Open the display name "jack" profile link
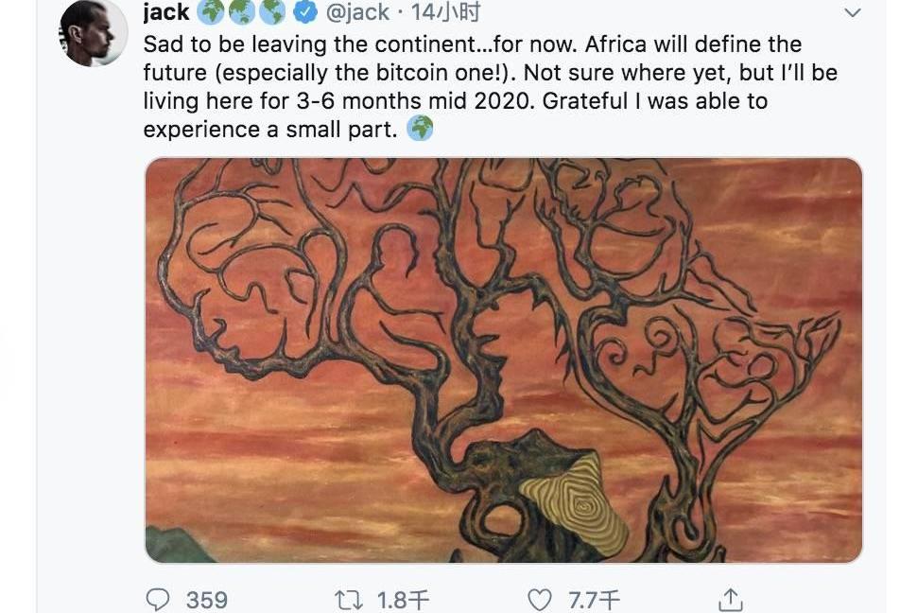 (166, 12)
